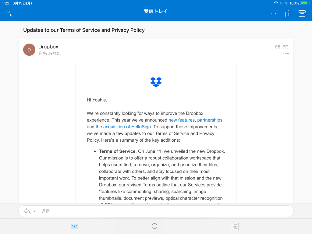Tap the Dropbox sender avatar
The height and width of the screenshot is (234, 312).
29,50
